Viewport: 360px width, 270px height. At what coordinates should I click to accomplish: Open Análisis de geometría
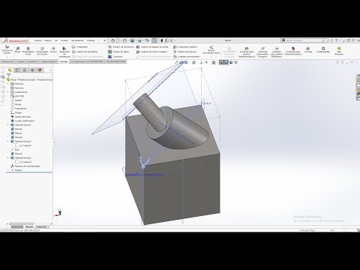point(85,52)
